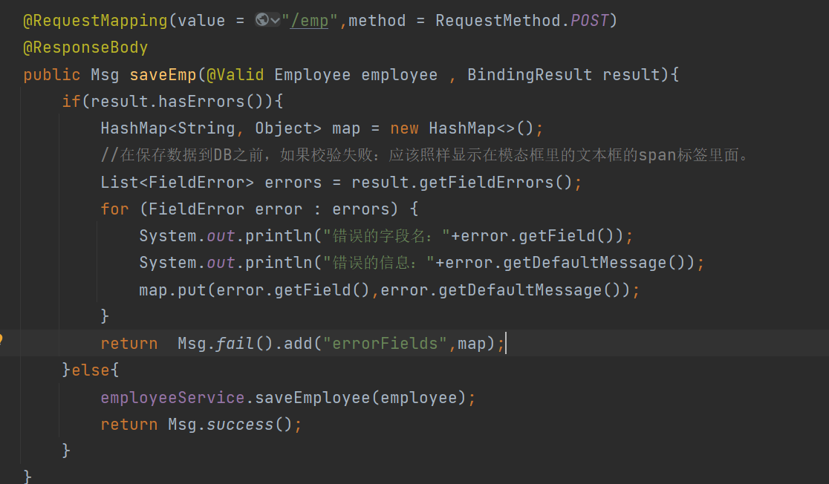Image resolution: width=829 pixels, height=484 pixels.
Task: Click the @RequestMapping annotation
Action: [95, 21]
